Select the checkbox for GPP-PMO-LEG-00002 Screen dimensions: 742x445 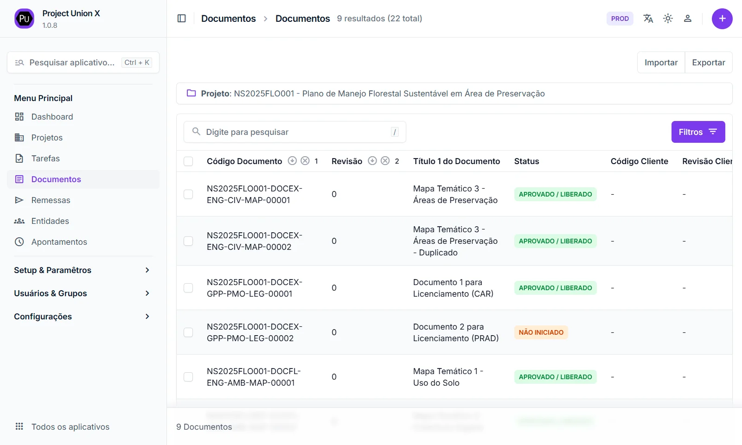tap(188, 332)
